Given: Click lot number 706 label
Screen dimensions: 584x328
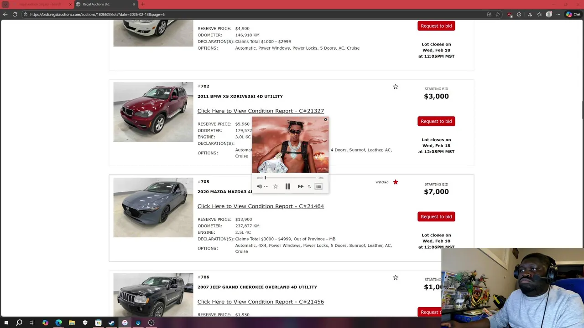Looking at the screenshot, I should click(x=203, y=277).
